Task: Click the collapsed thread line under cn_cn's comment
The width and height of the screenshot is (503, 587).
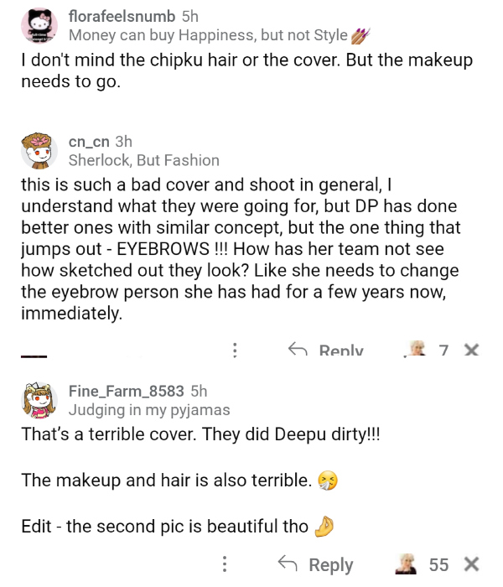Action: pos(34,356)
